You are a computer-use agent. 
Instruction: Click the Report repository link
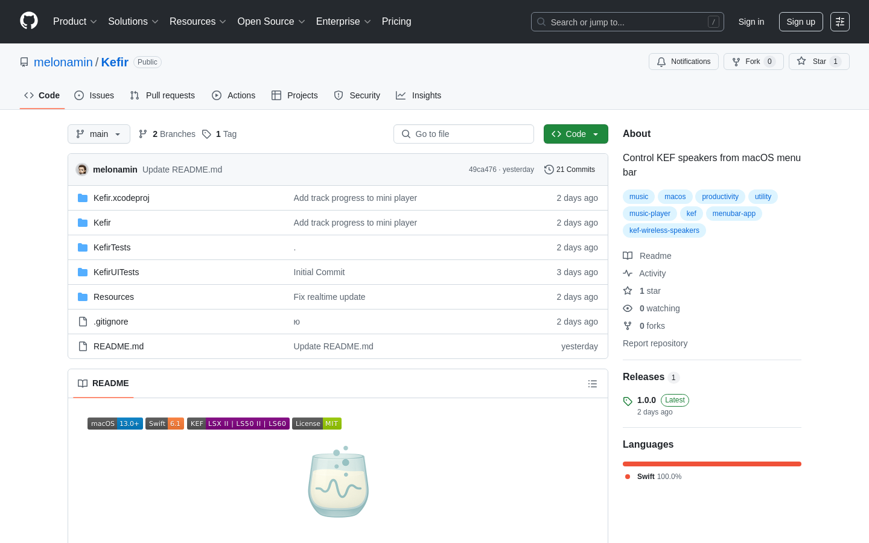click(655, 343)
